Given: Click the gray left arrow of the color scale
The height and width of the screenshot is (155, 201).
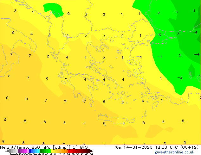Looking at the screenshot, I should [7, 151].
